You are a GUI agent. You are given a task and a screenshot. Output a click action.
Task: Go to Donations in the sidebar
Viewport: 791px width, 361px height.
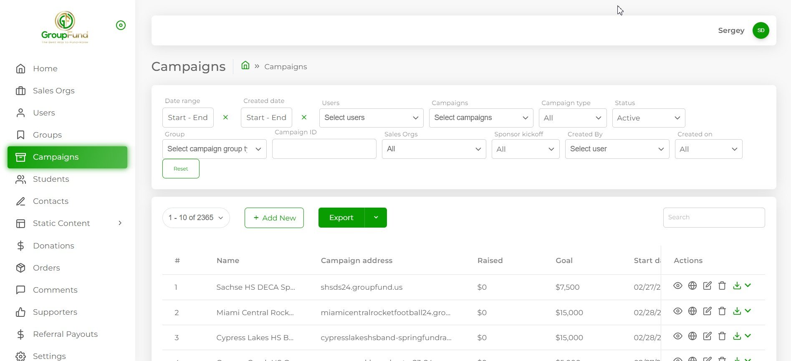point(53,246)
